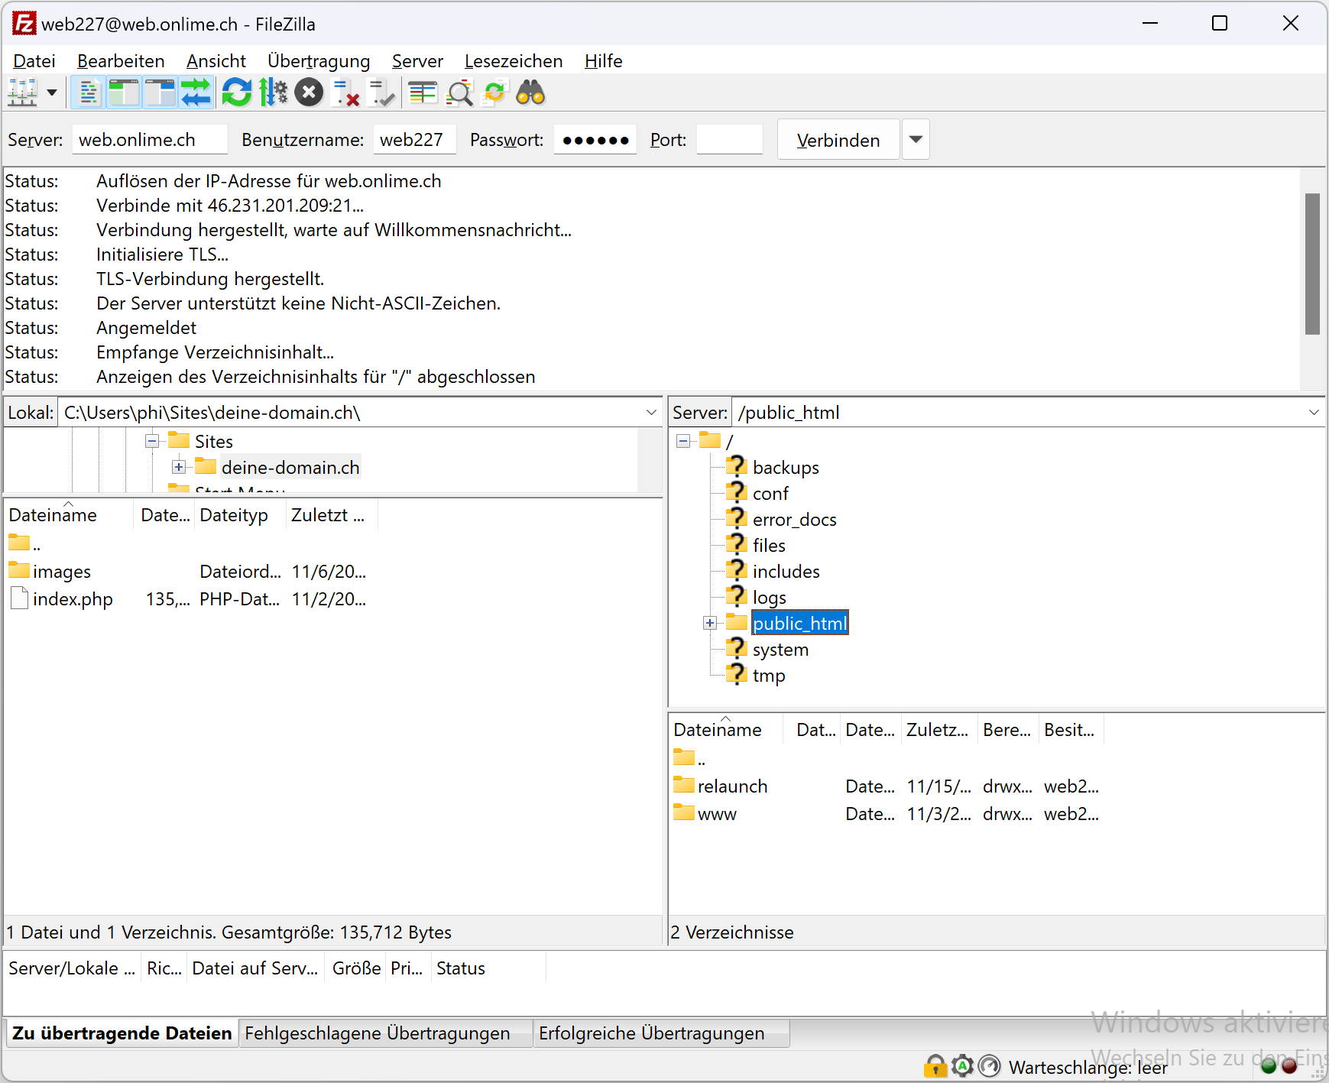Open the Server menu
This screenshot has height=1083, width=1329.
coord(417,61)
